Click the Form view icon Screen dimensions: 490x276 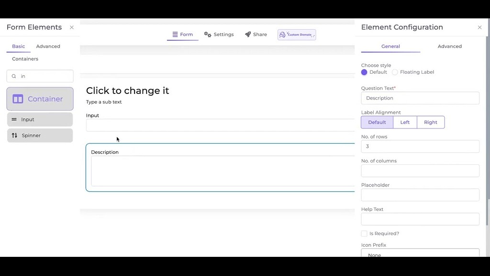click(x=175, y=34)
